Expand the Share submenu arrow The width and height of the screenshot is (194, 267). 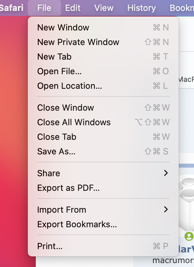tap(166, 173)
